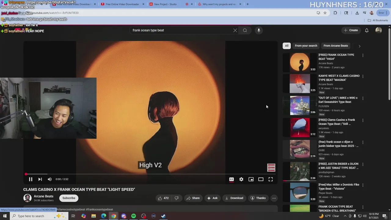Open Arcane Beats channel avatar
This screenshot has width=391, height=220.
(27, 198)
